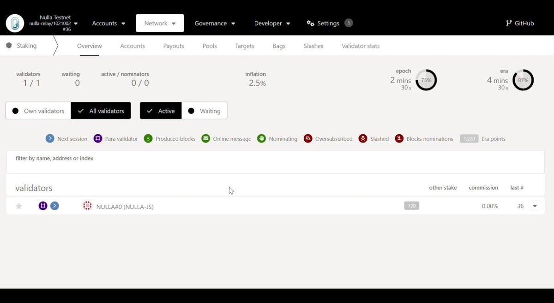Open the Network menu
554x303 pixels.
160,23
